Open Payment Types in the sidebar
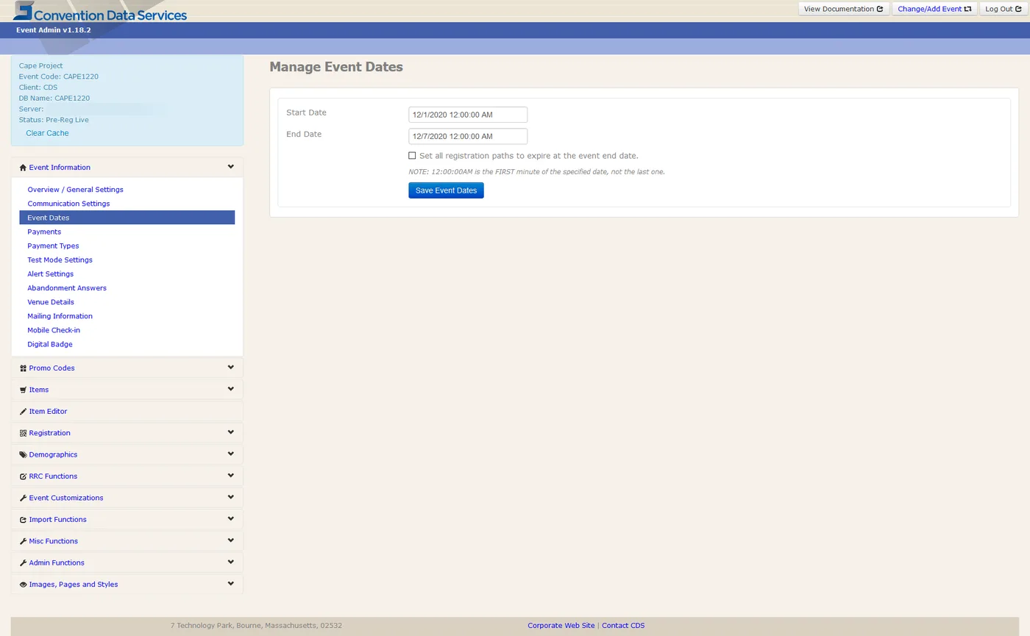Image resolution: width=1030 pixels, height=636 pixels. click(x=53, y=246)
